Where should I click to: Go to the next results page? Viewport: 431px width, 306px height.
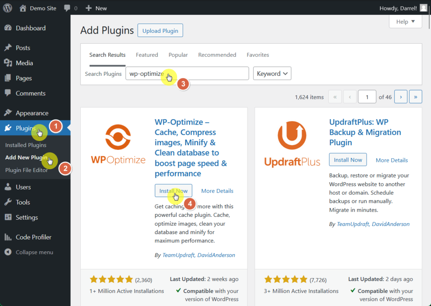(x=401, y=97)
